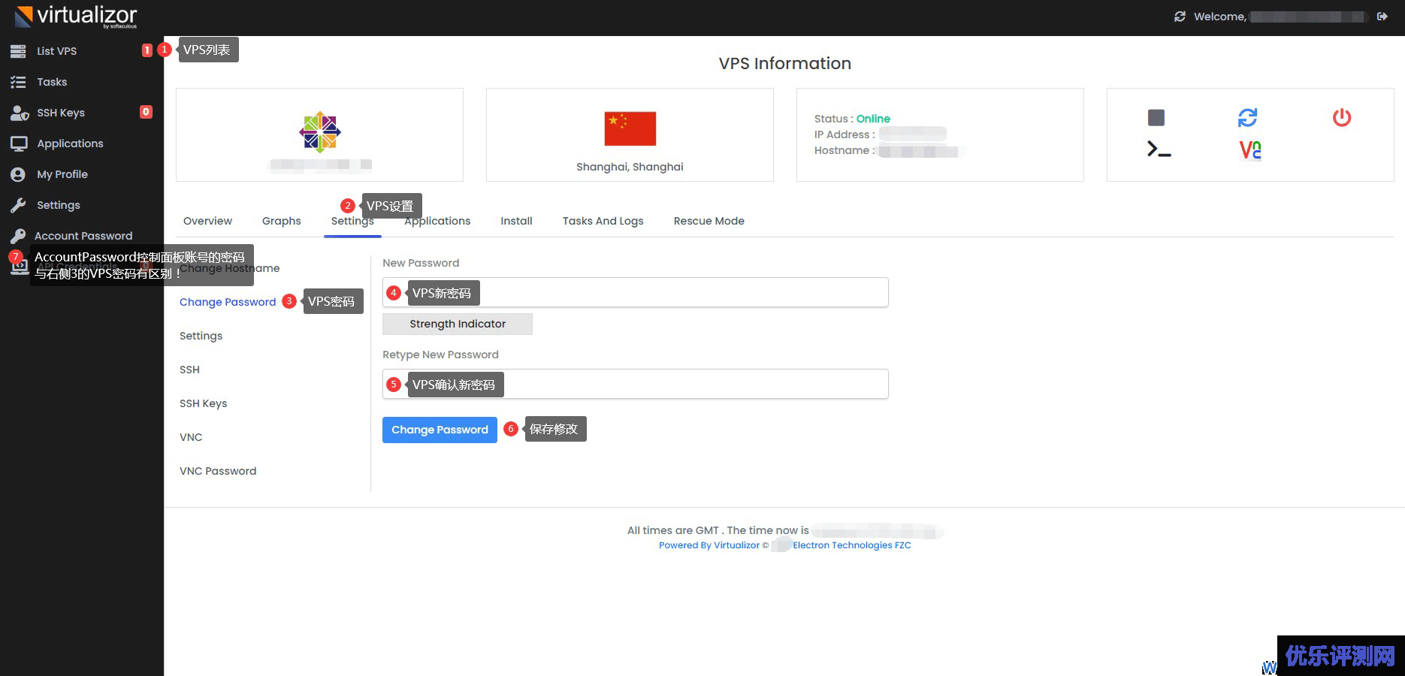Click the Shanghai, Shanghai location text
This screenshot has width=1405, height=676.
click(x=630, y=167)
